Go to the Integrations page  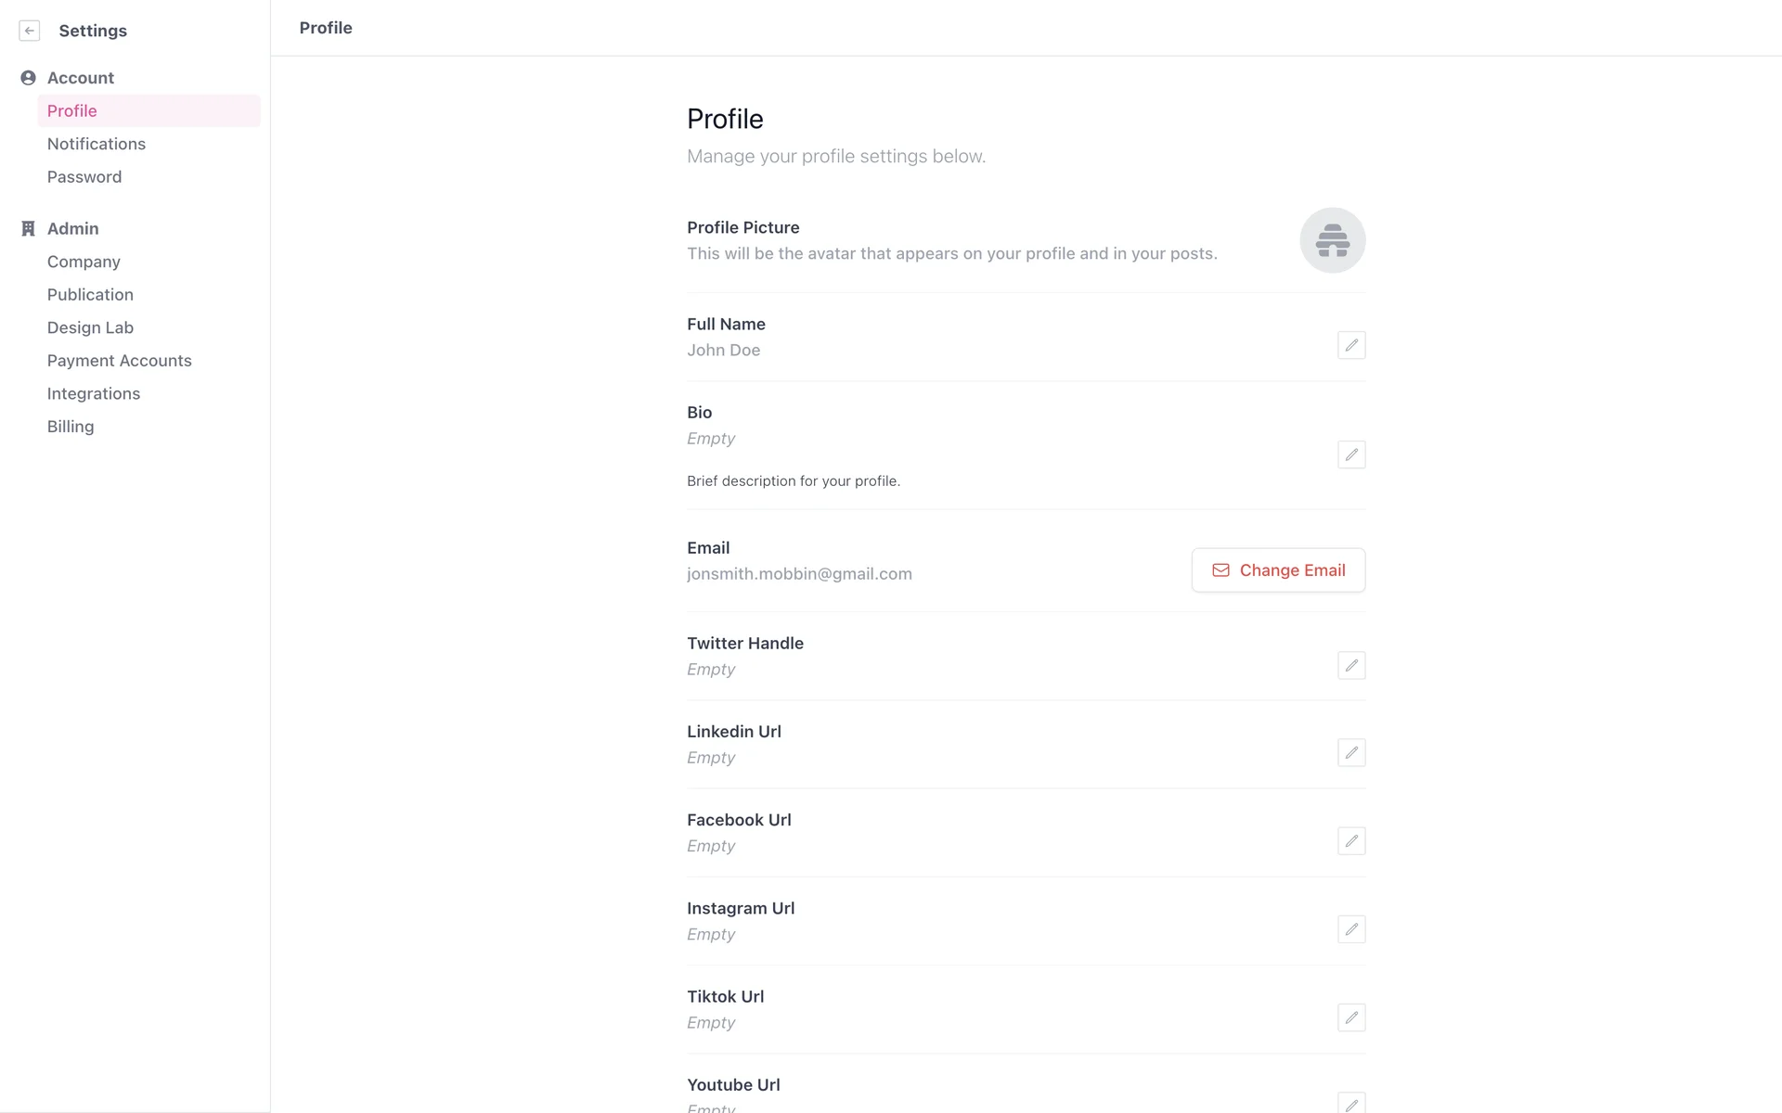pyautogui.click(x=94, y=393)
